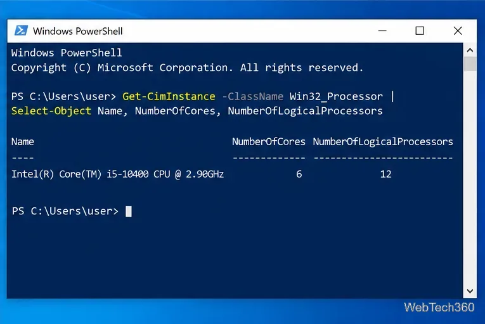Viewport: 485px width, 324px height.
Task: Close the Windows PowerShell window
Action: click(458, 30)
